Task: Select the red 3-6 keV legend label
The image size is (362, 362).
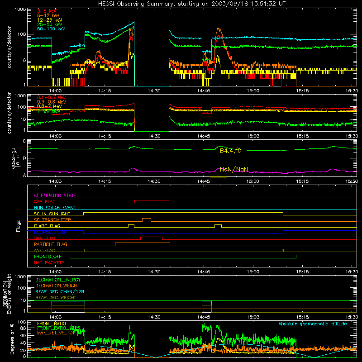Action: click(x=47, y=11)
